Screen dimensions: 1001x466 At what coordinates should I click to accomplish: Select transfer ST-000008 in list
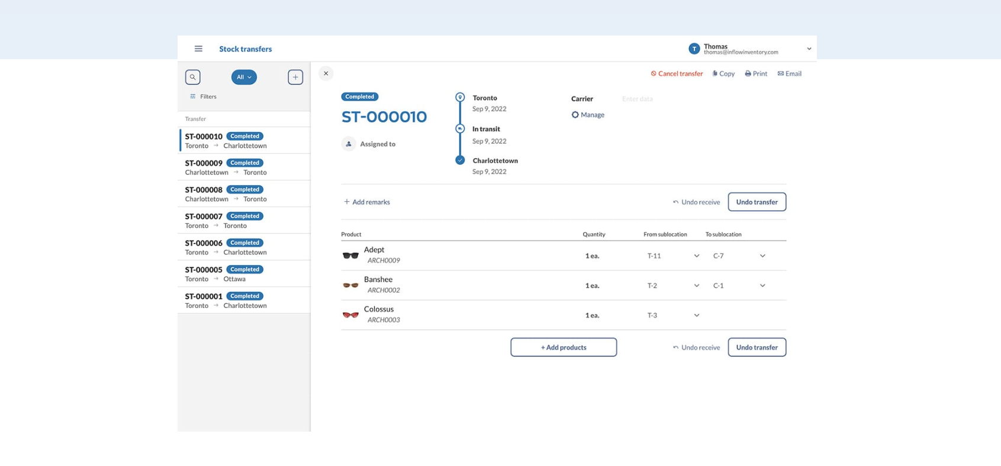(244, 194)
